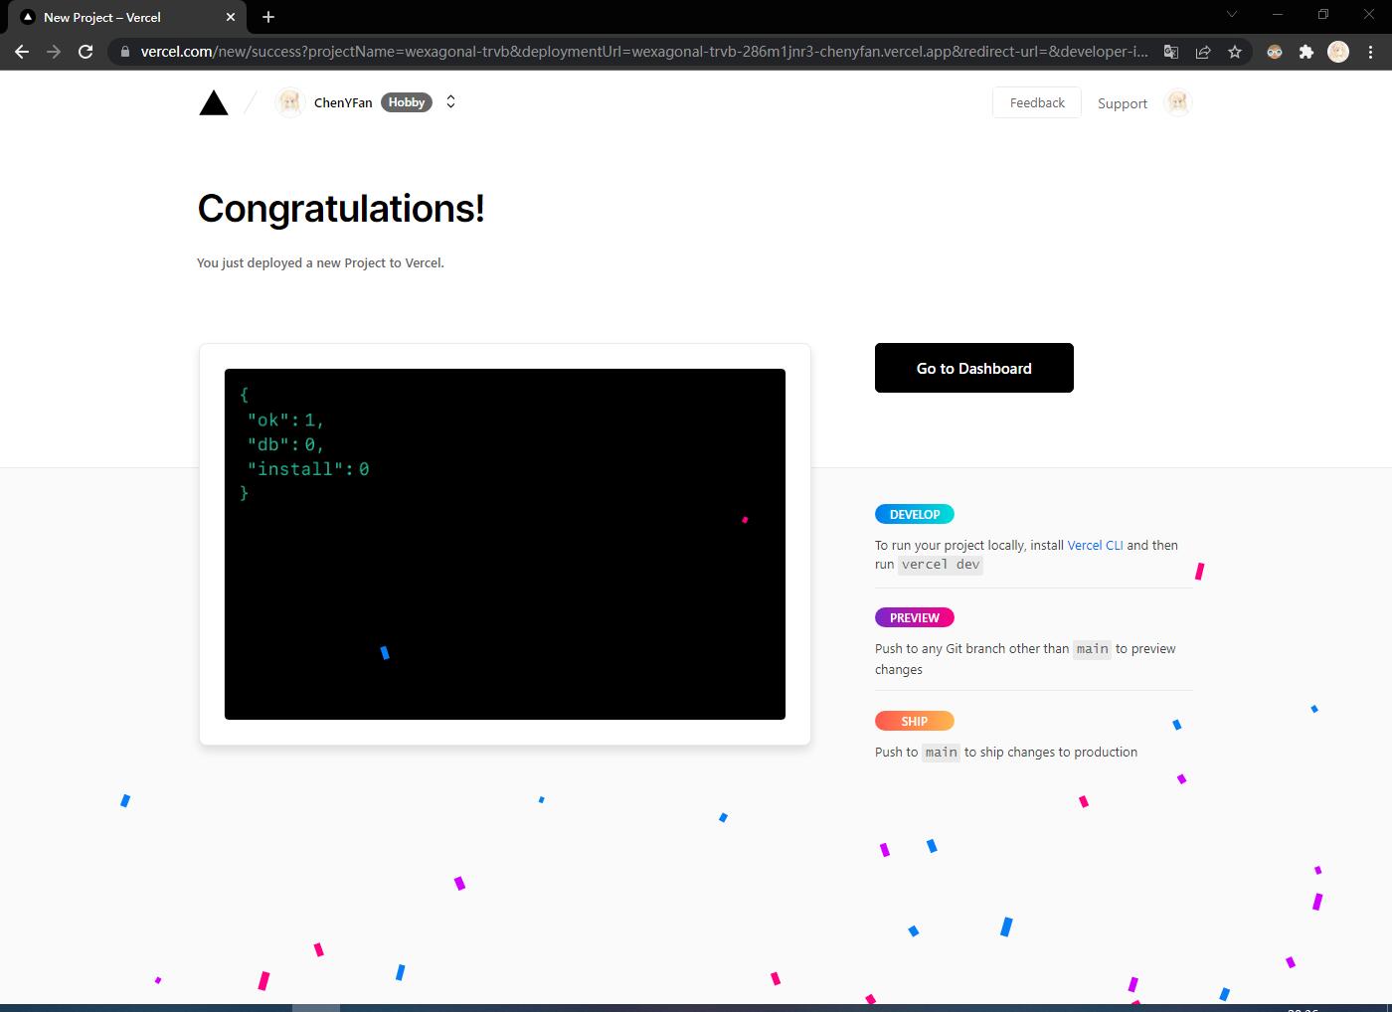Click the Congratulations! heading
This screenshot has height=1012, width=1392.
(x=341, y=209)
